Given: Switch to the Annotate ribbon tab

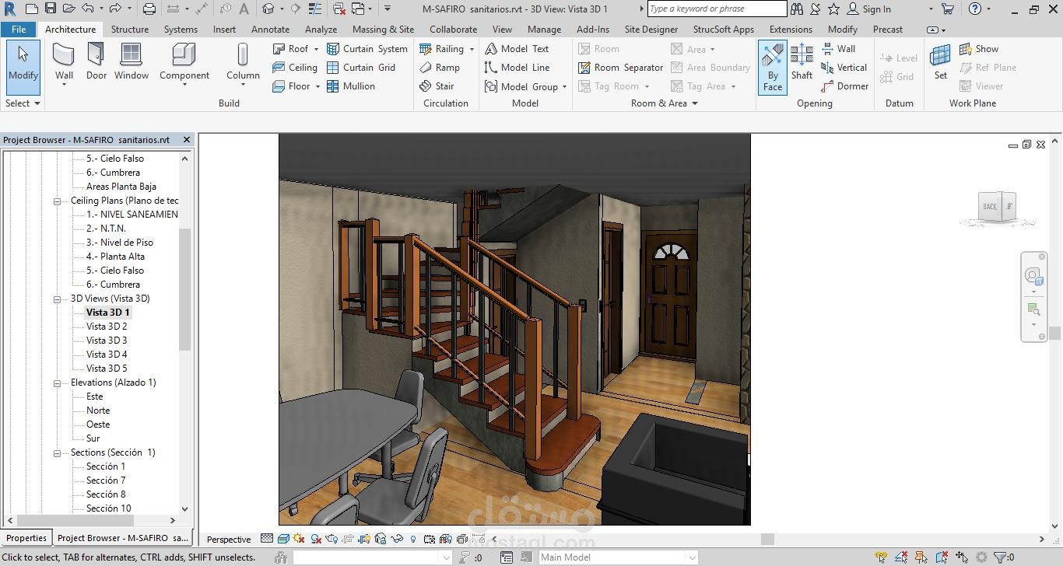Looking at the screenshot, I should pyautogui.click(x=270, y=29).
